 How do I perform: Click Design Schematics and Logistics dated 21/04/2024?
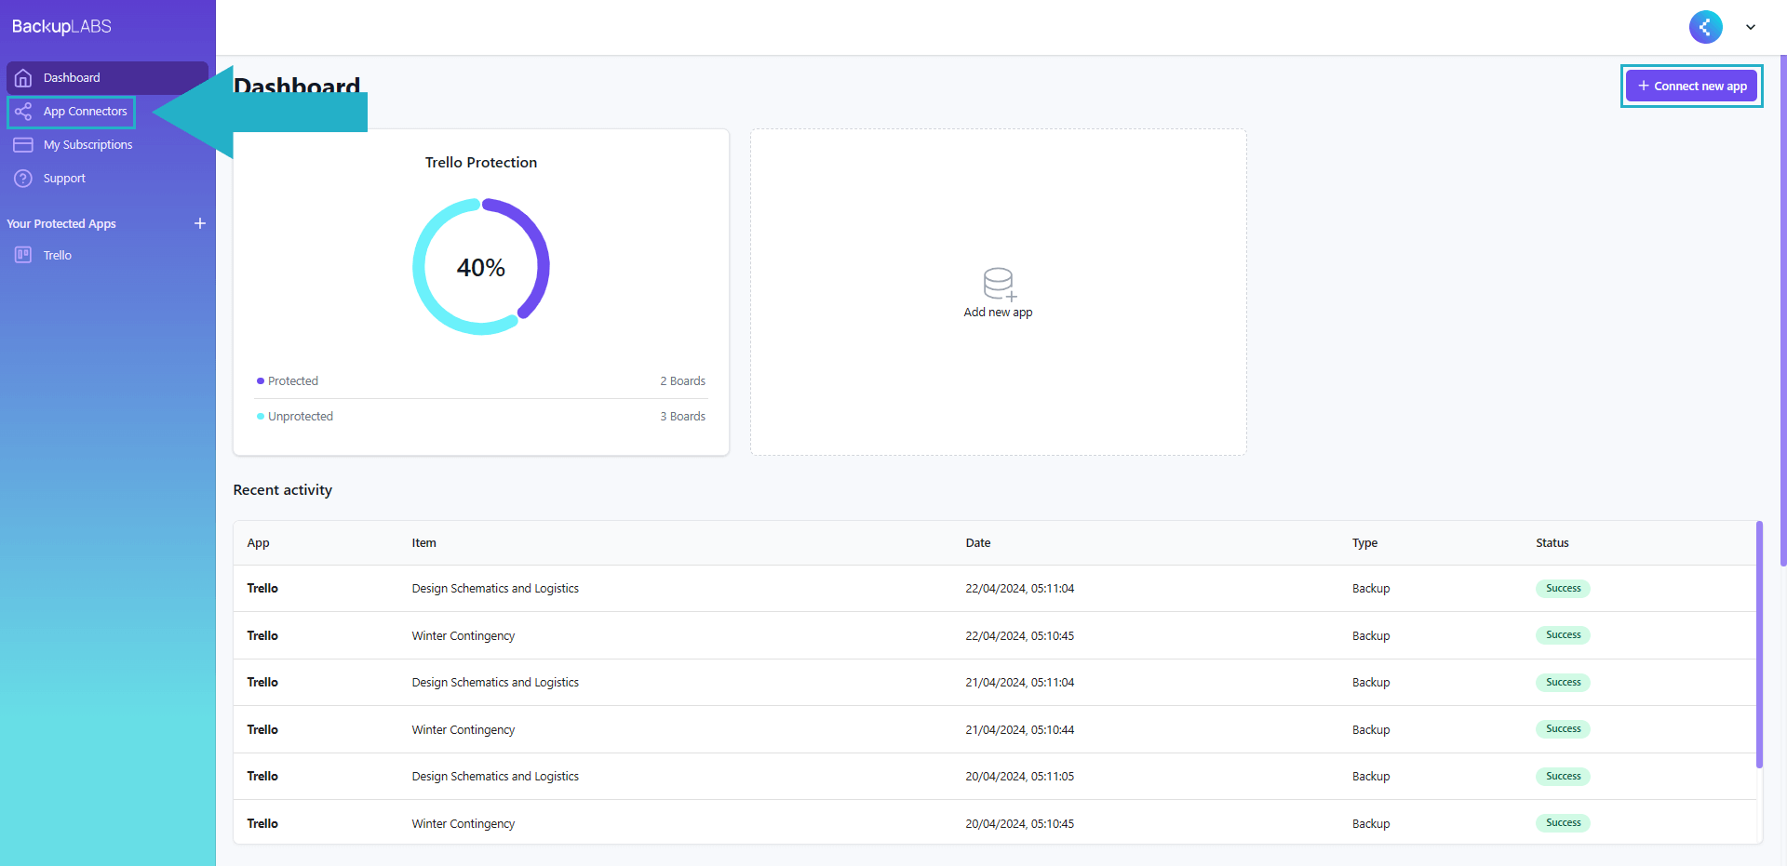point(495,683)
